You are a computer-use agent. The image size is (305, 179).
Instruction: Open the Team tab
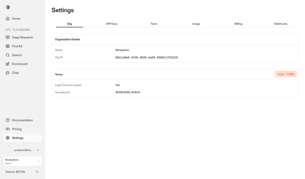pos(154,24)
